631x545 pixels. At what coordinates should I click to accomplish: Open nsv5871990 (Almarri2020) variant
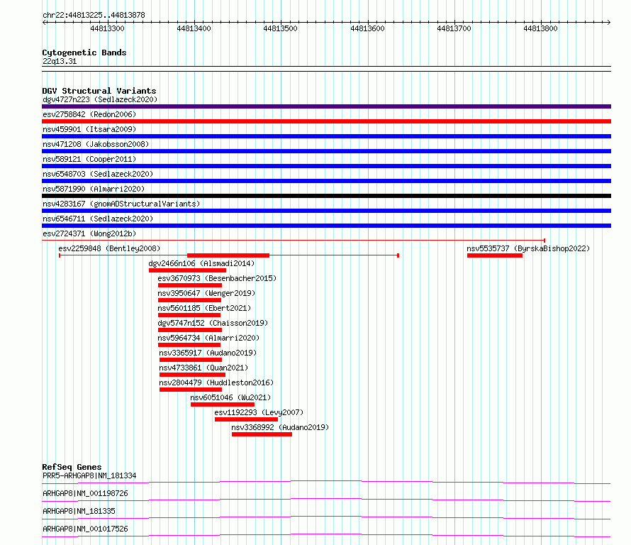[x=94, y=189]
